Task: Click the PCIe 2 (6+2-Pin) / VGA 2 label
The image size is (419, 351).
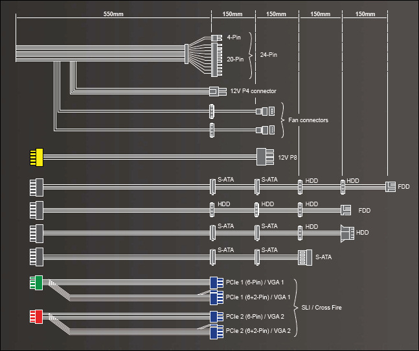Action: (258, 332)
